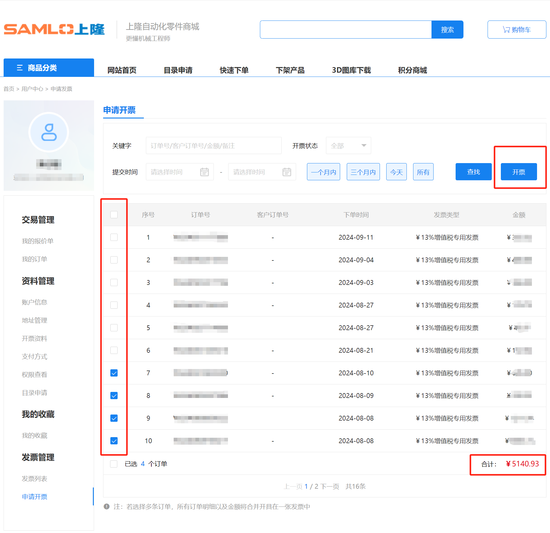
Task: Check the checkbox for order row 1
Action: (x=114, y=237)
